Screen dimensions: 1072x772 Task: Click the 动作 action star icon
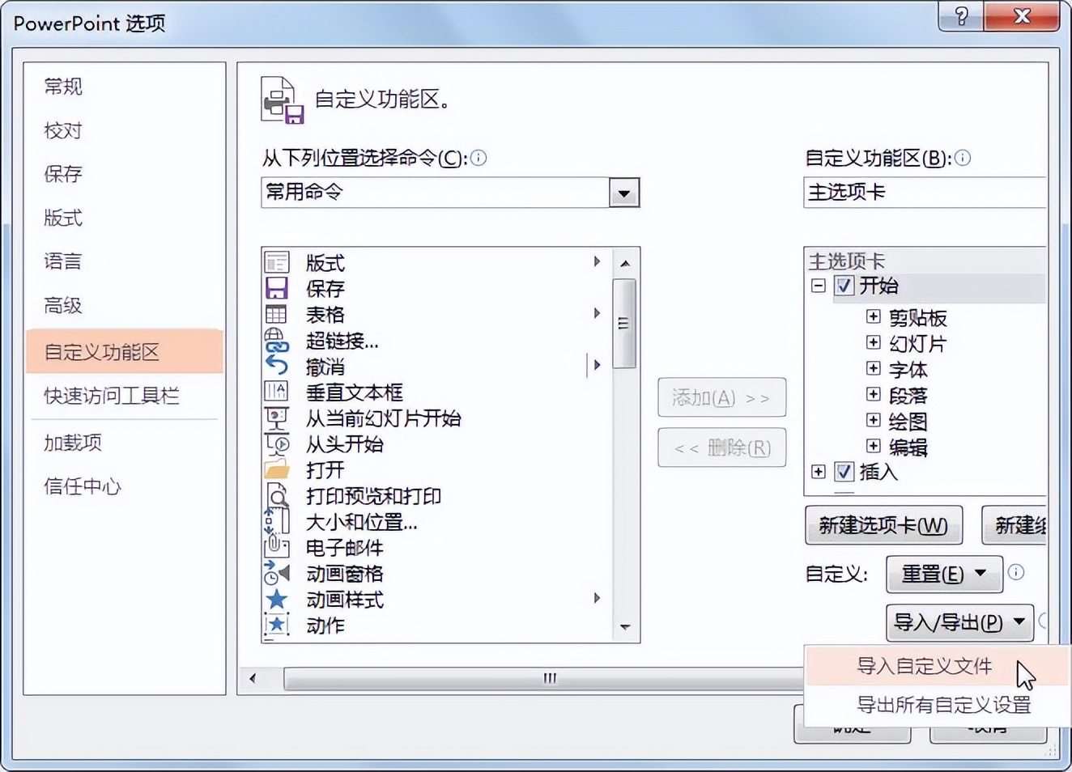[x=277, y=626]
